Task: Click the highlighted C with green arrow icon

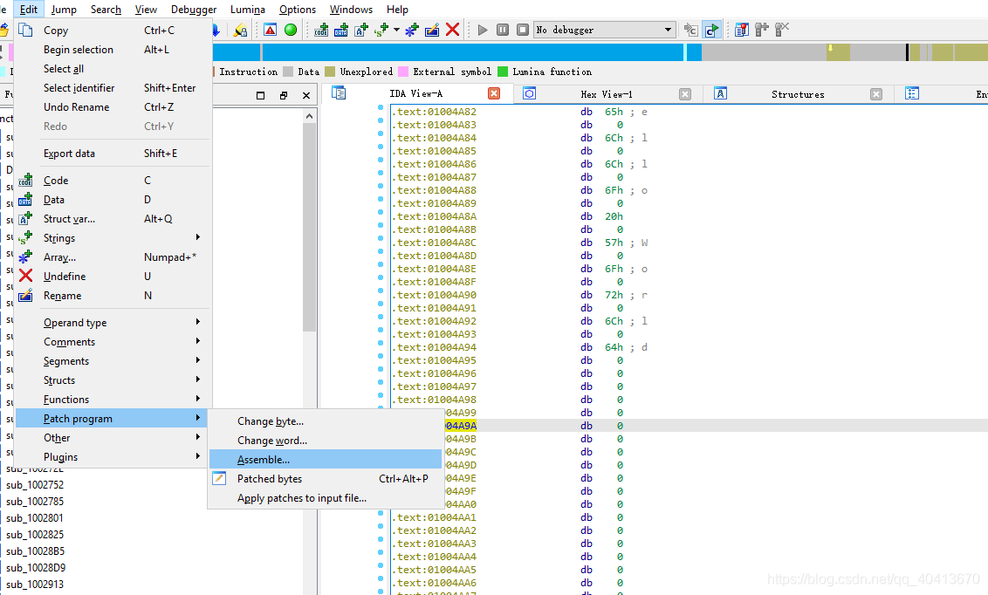Action: point(711,30)
